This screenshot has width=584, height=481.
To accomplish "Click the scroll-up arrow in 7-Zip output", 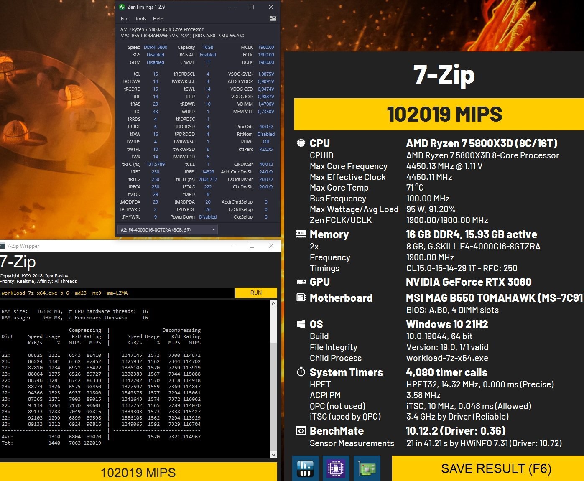I will [273, 303].
